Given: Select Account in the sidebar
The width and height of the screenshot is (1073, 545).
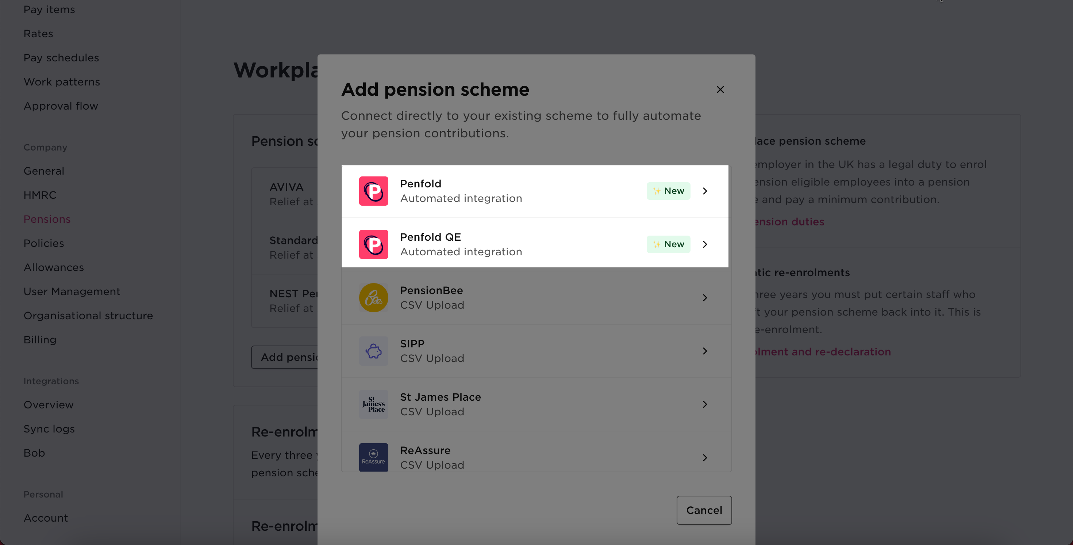Looking at the screenshot, I should tap(45, 518).
